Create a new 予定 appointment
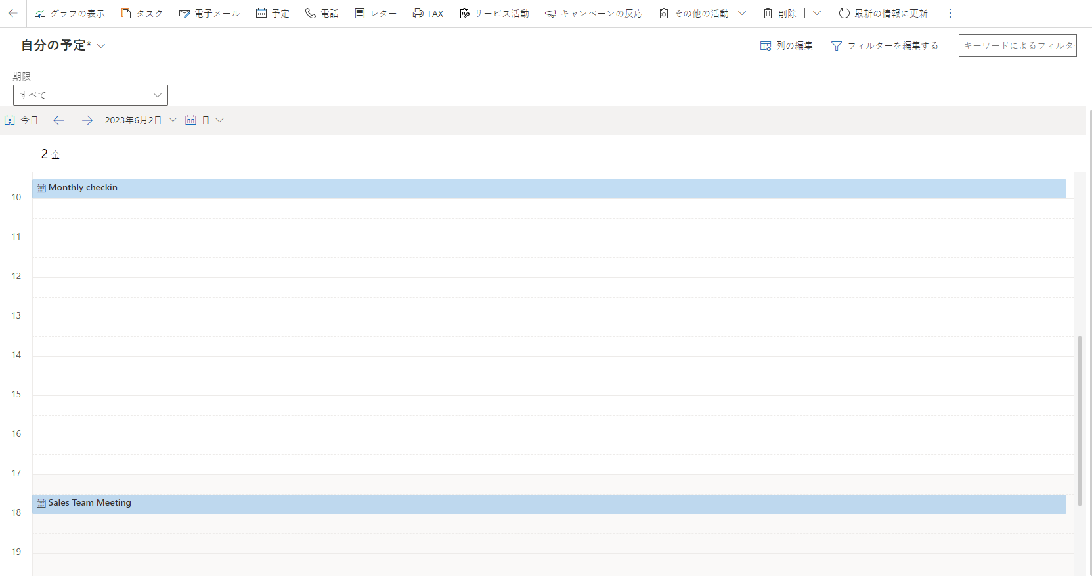Image resolution: width=1092 pixels, height=576 pixels. click(273, 13)
